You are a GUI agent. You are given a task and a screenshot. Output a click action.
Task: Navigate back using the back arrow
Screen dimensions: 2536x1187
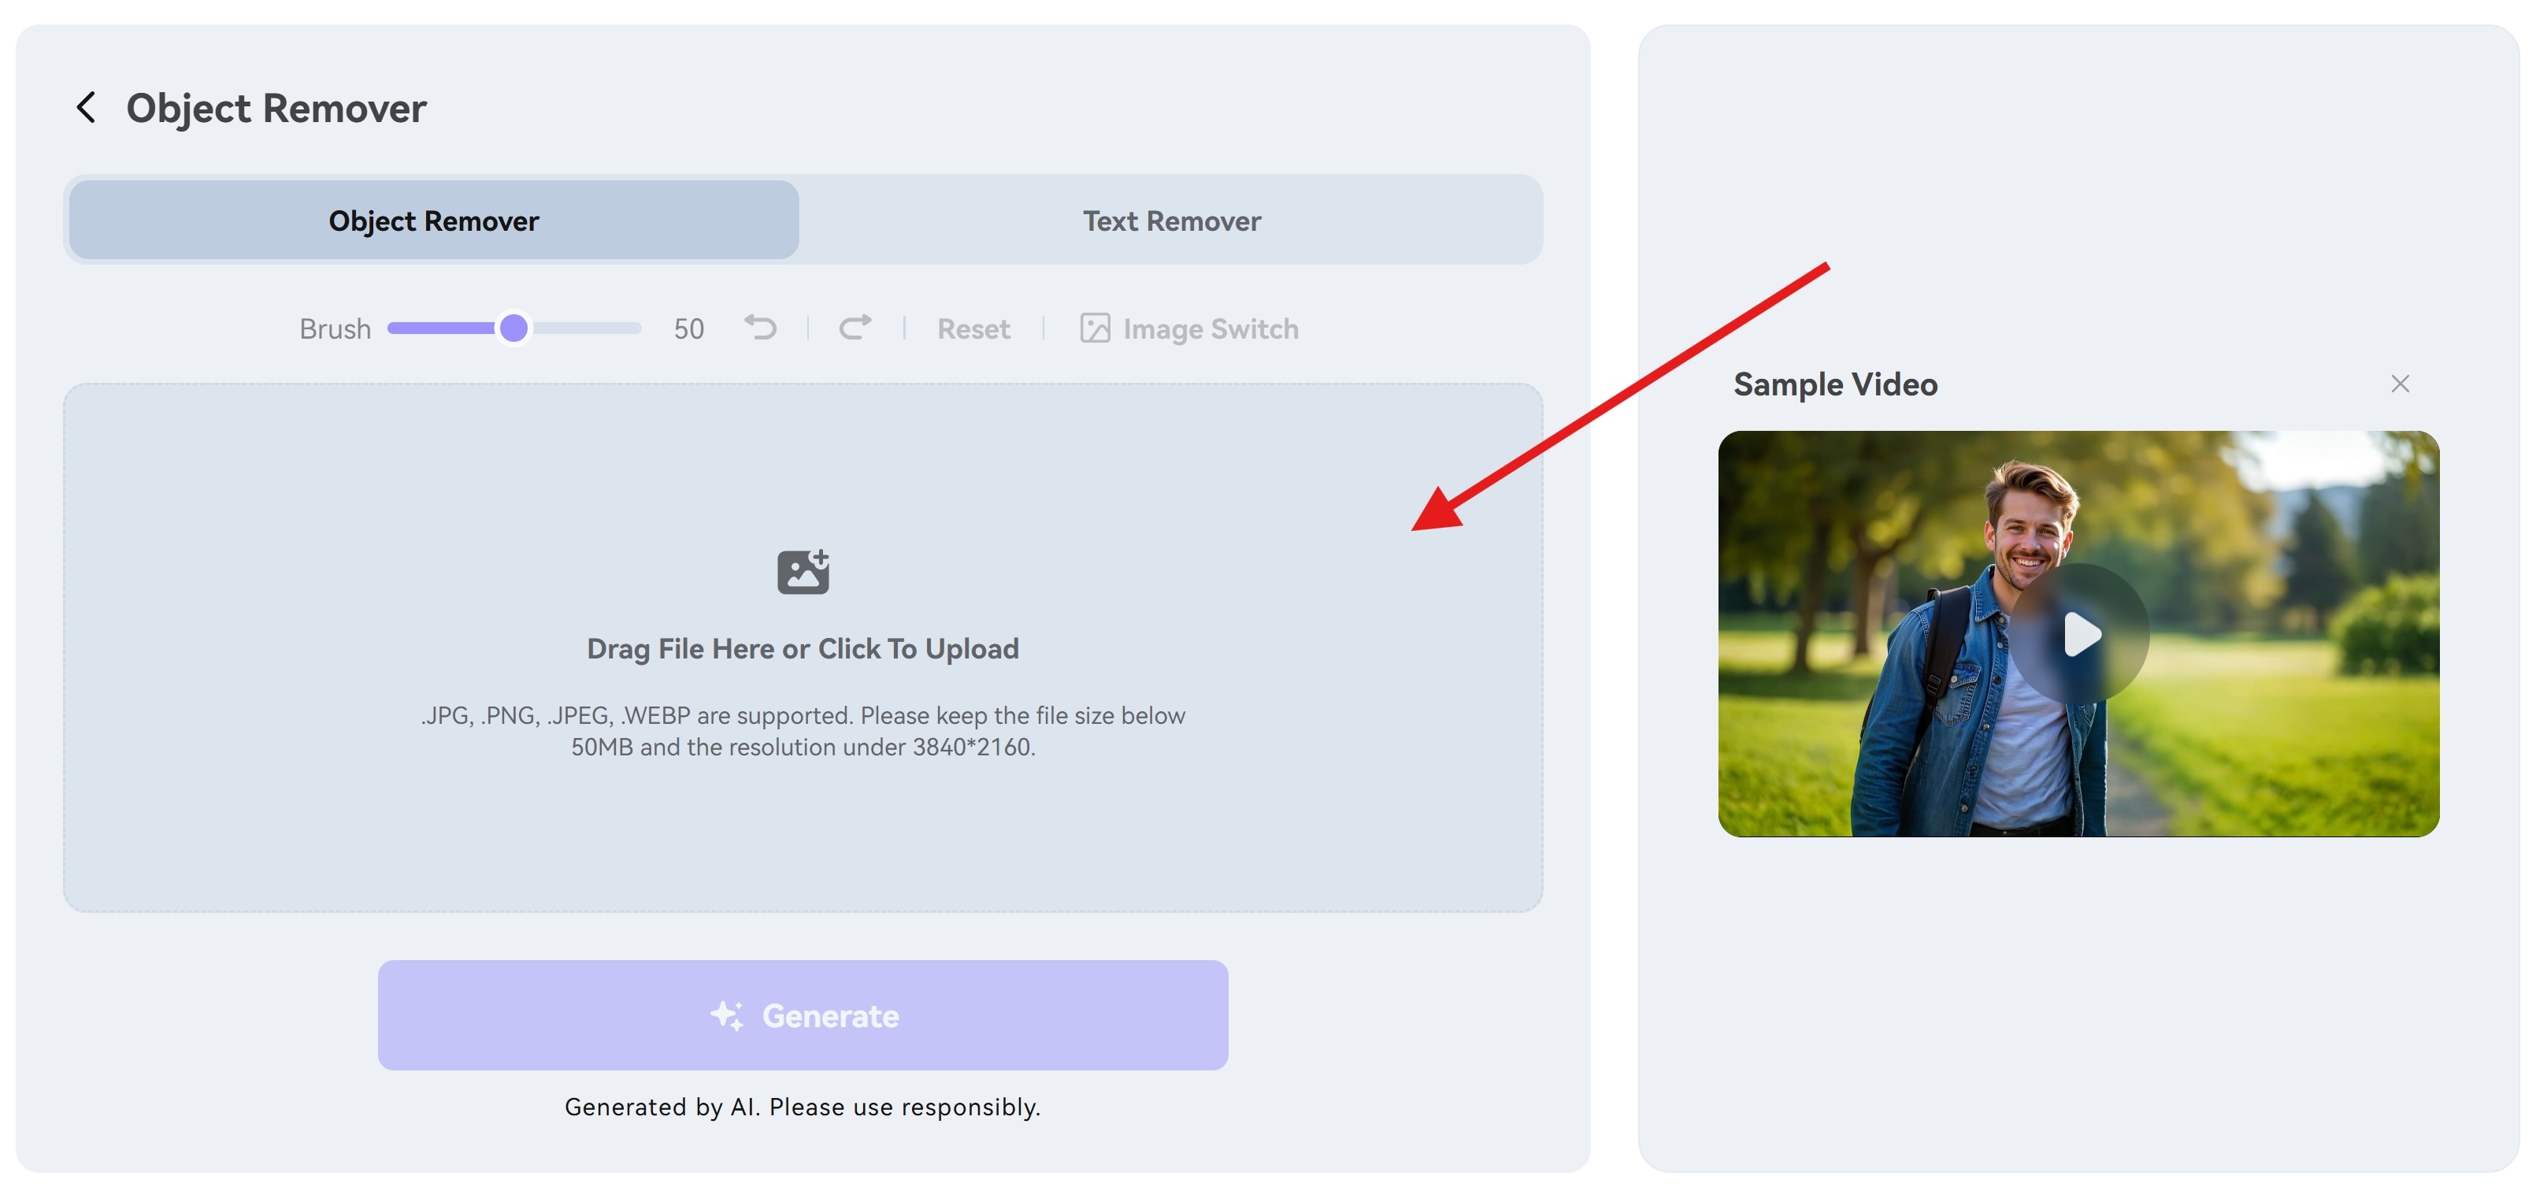[x=87, y=106]
